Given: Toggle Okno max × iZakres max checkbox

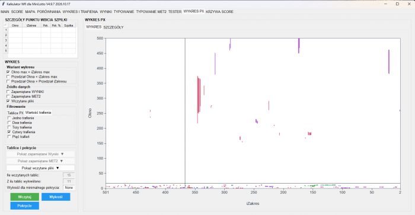Looking at the screenshot, I should click(8, 72).
